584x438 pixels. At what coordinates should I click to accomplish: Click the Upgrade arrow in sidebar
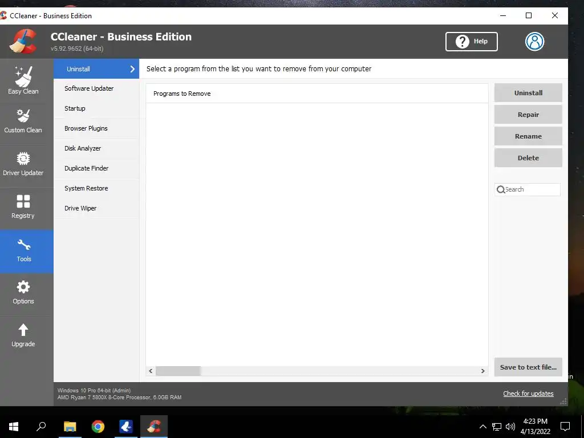point(23,335)
